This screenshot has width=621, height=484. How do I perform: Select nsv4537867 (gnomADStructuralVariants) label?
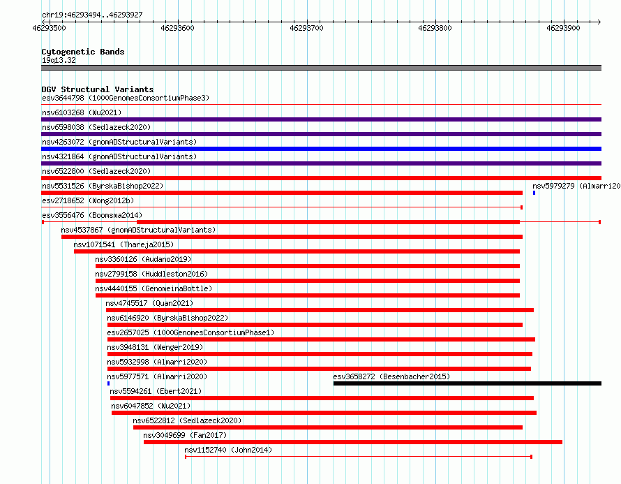pyautogui.click(x=138, y=230)
